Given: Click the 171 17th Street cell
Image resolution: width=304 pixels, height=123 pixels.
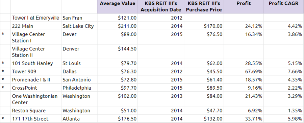Looking at the screenshot, I should tap(36, 119).
